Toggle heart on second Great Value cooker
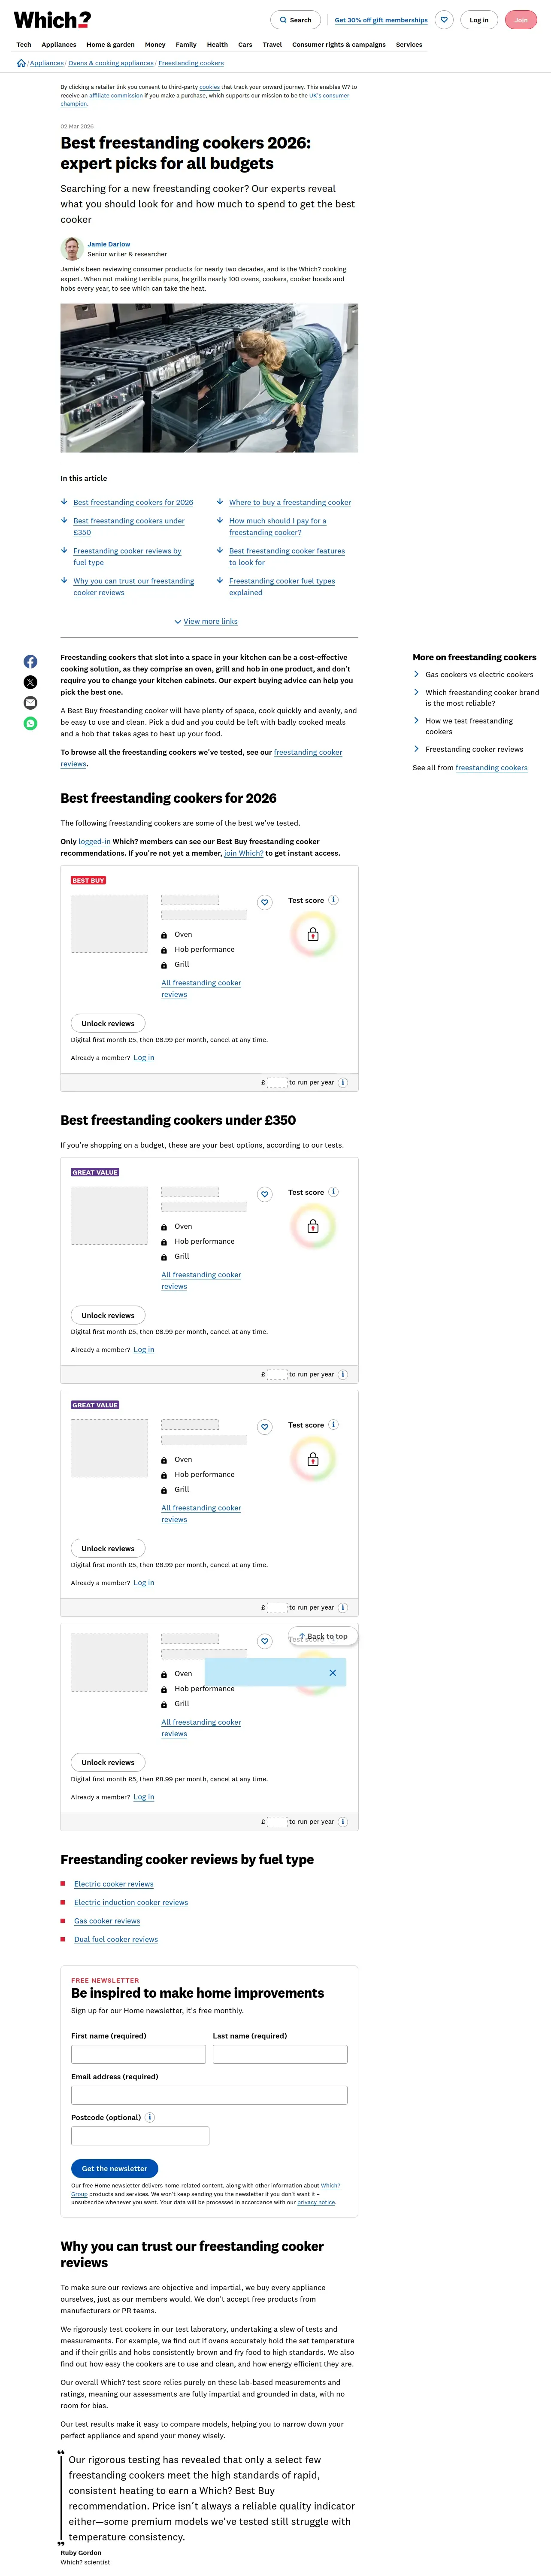The width and height of the screenshot is (551, 2576). coord(265,1427)
